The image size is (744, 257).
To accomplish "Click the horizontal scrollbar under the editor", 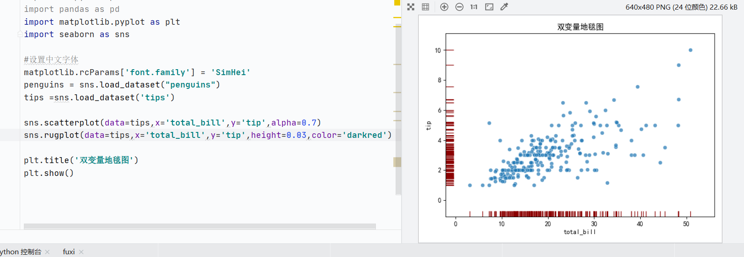I will click(x=200, y=226).
